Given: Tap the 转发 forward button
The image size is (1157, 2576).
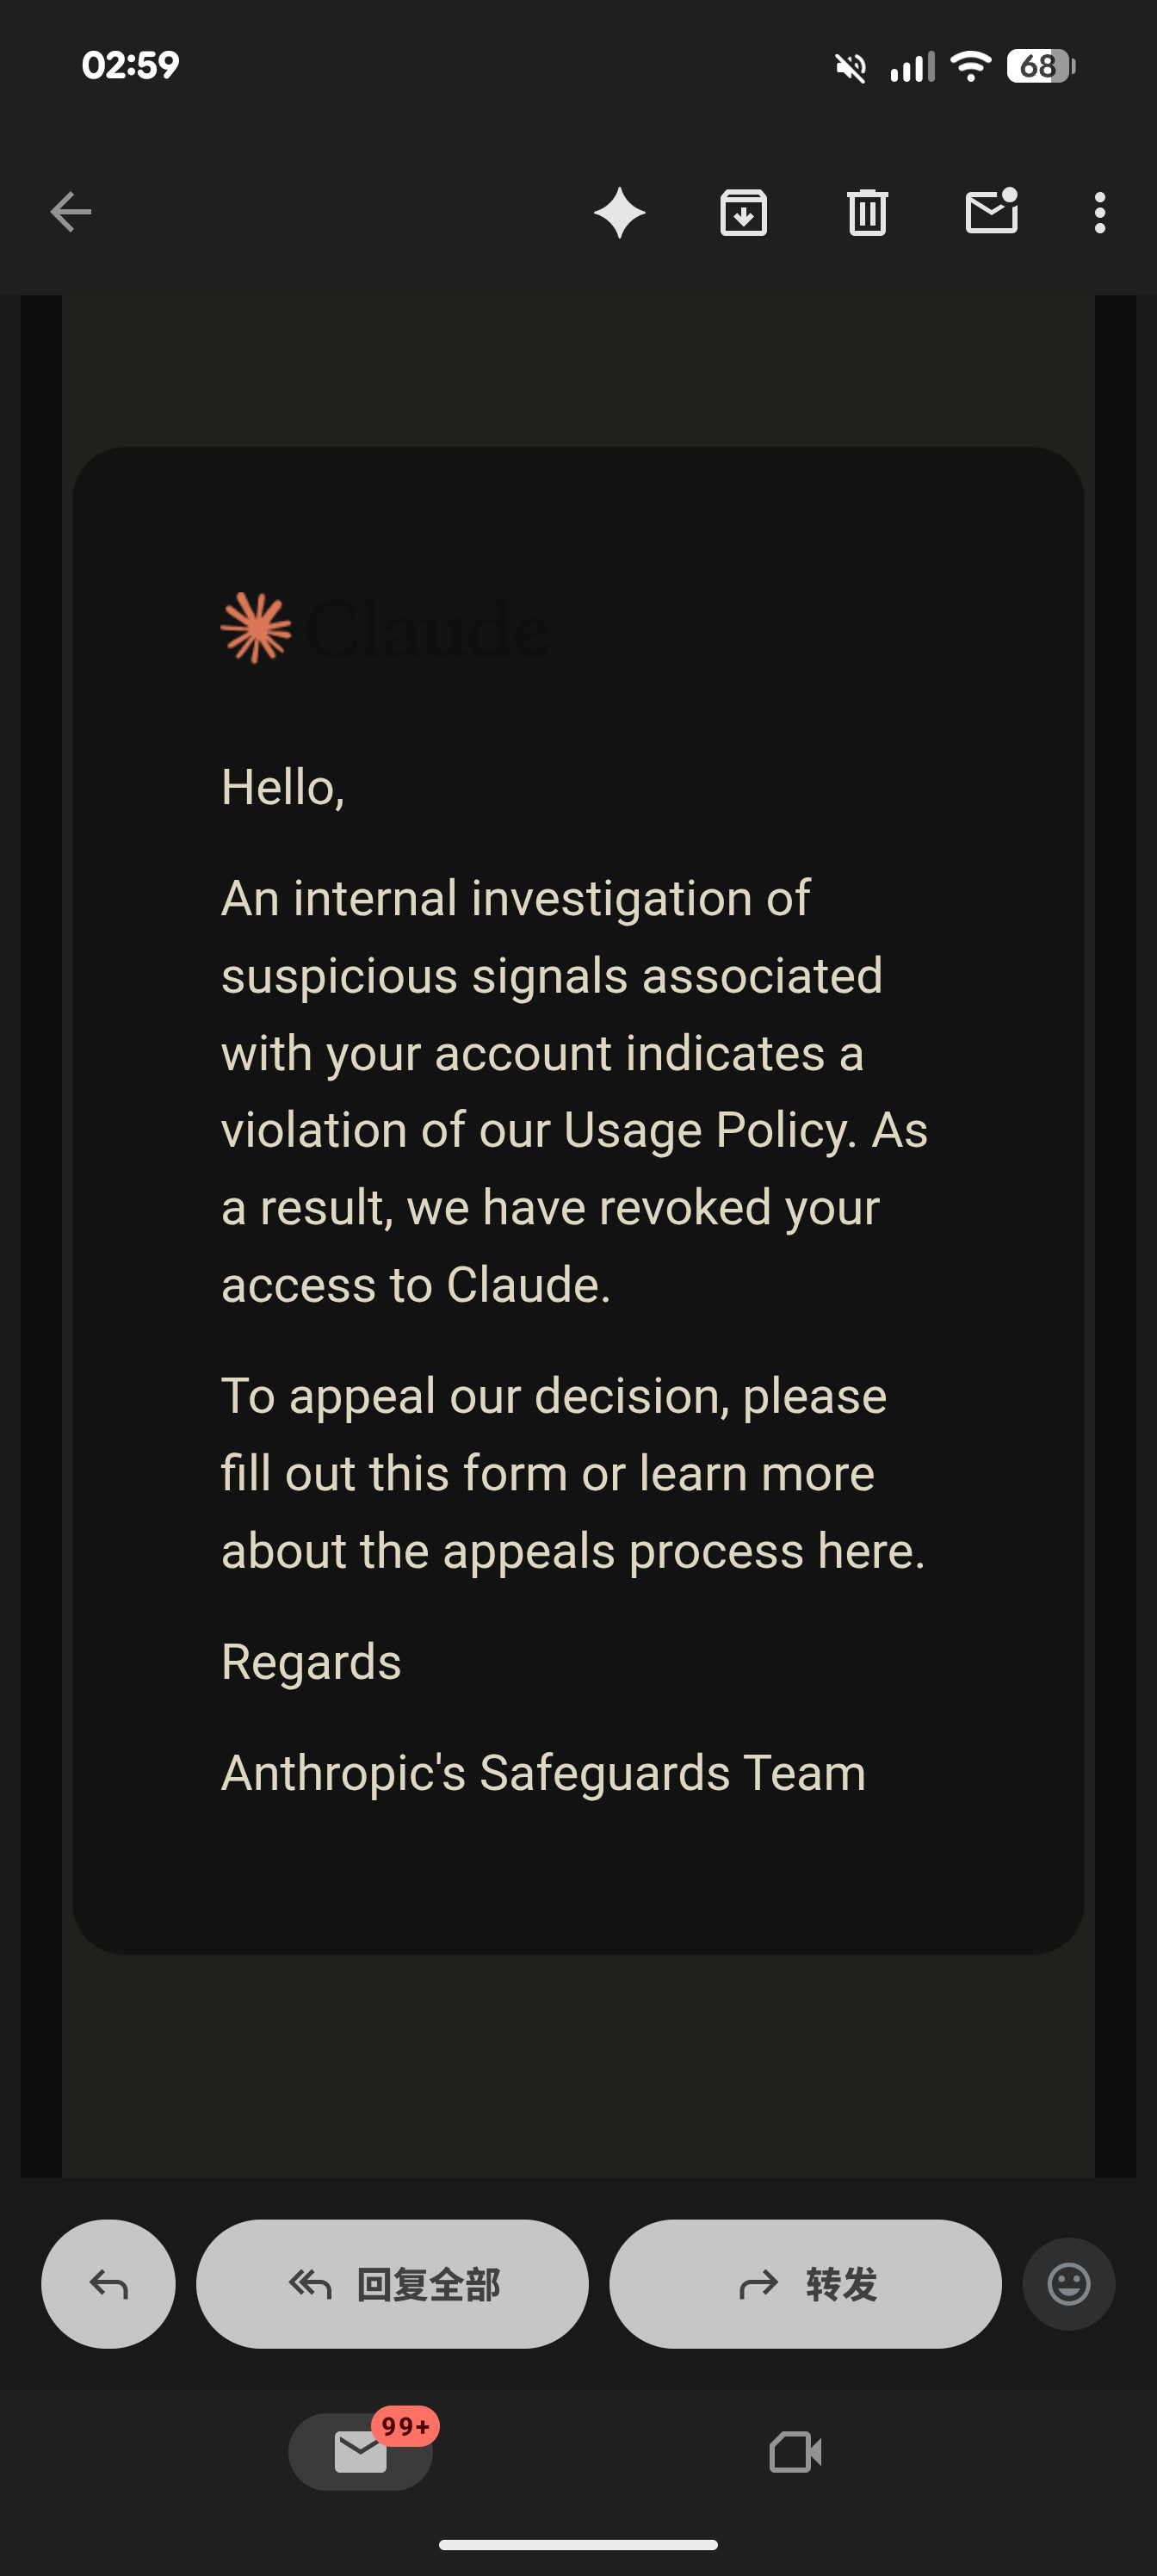Looking at the screenshot, I should [x=805, y=2284].
